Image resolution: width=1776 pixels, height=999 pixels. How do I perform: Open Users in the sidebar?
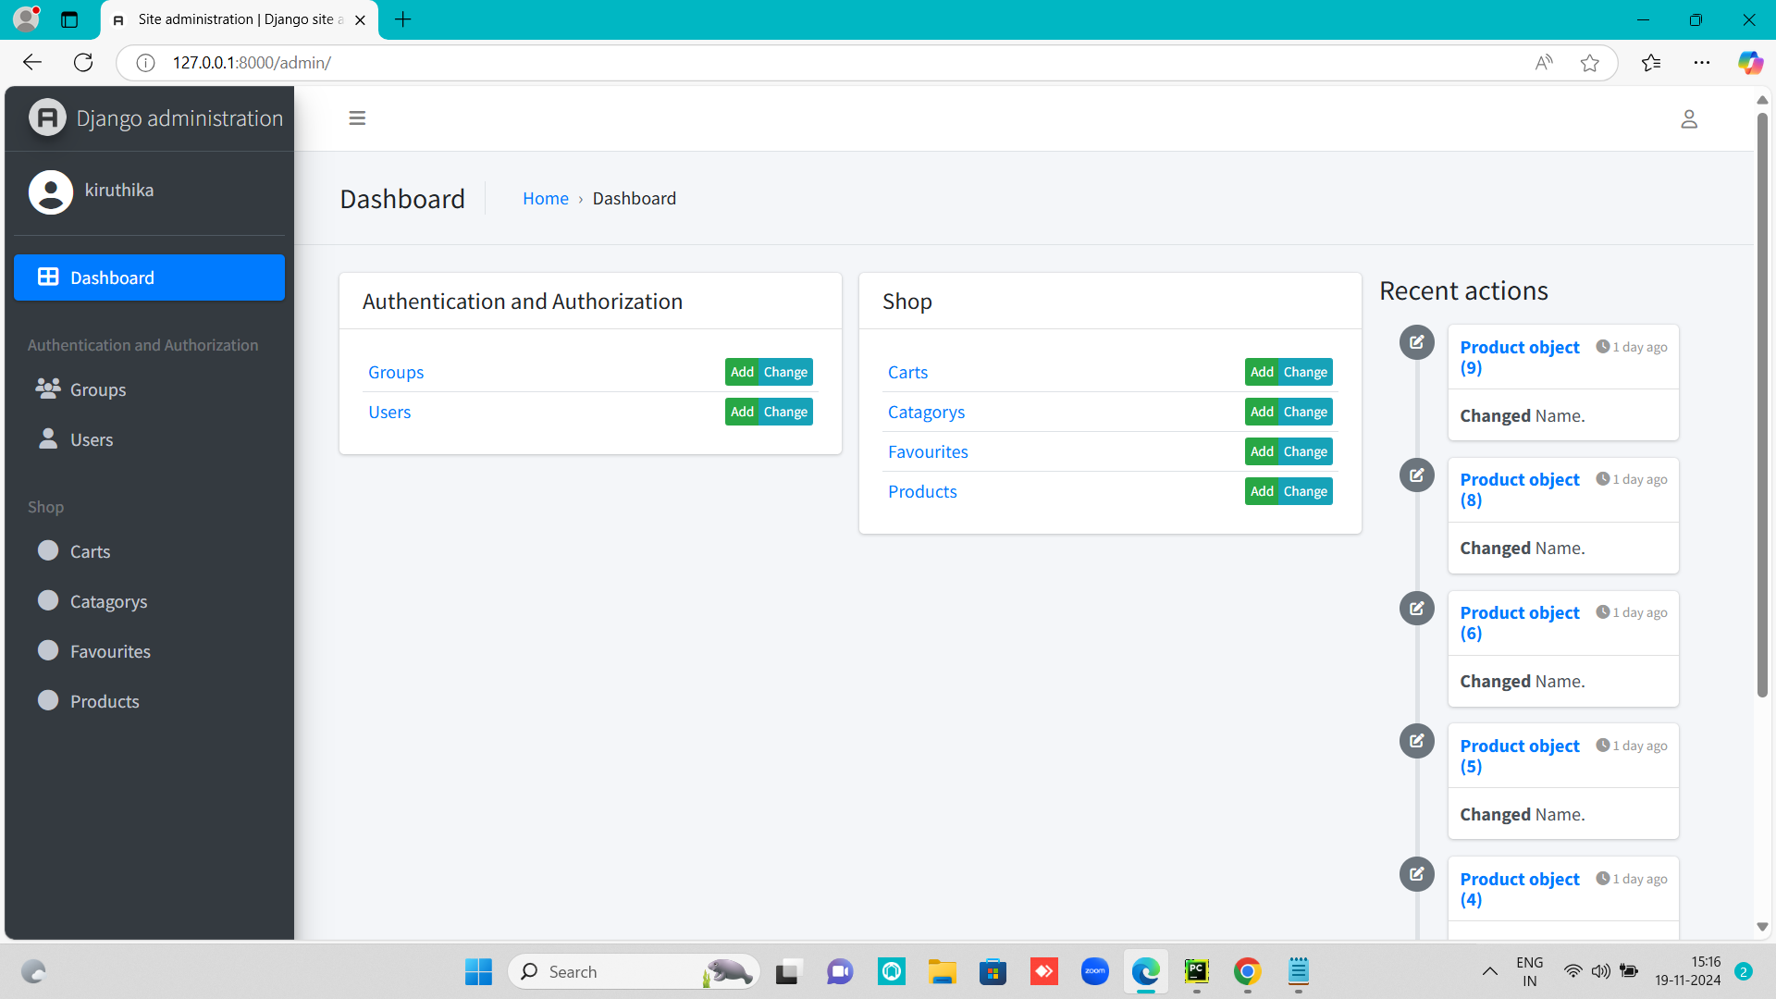[x=149, y=439]
